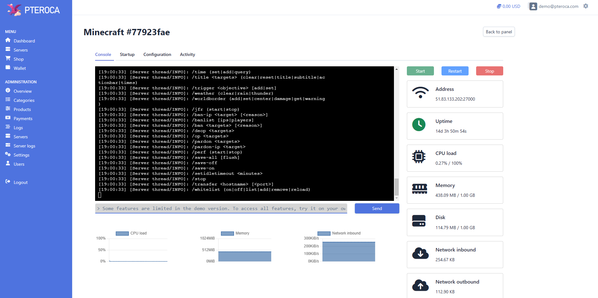Open the Configuration tab
This screenshot has height=298, width=598.
click(x=157, y=54)
